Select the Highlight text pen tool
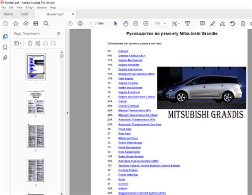 point(213,23)
